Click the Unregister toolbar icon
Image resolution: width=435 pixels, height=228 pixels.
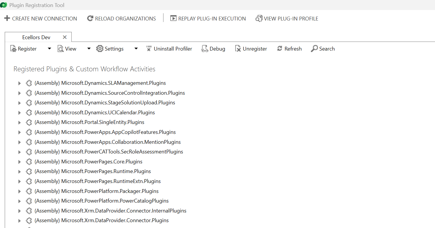point(238,49)
